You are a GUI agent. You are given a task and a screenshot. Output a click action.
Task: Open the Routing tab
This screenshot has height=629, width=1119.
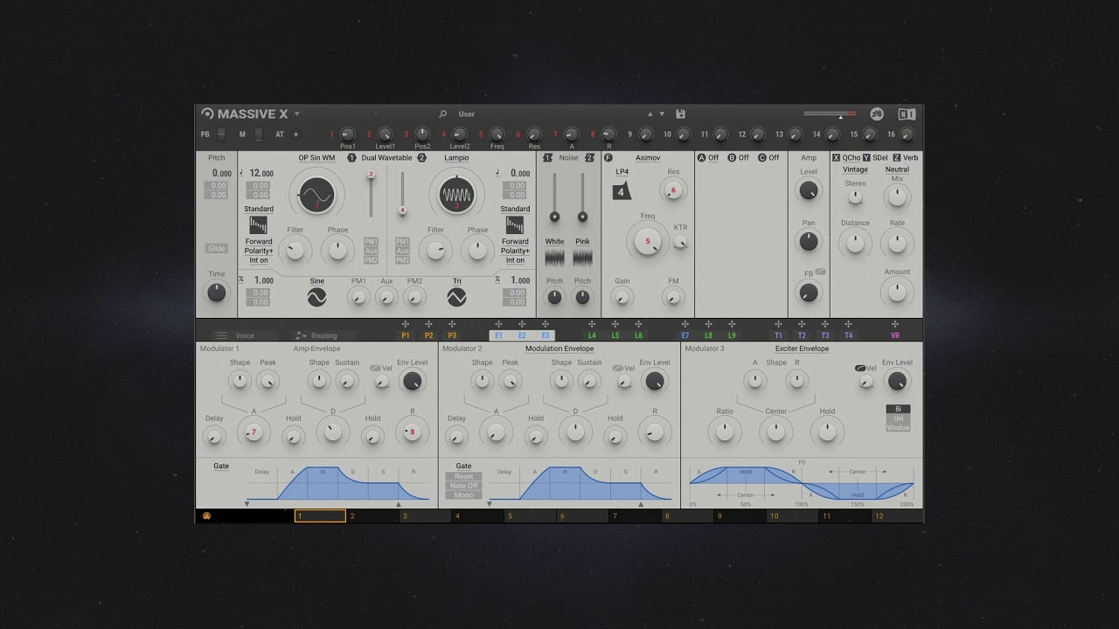click(323, 335)
